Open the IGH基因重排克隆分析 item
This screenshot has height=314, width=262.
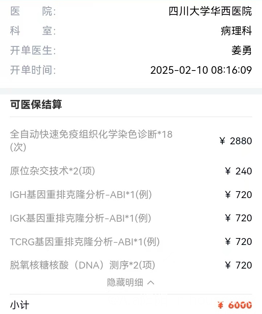(x=81, y=195)
